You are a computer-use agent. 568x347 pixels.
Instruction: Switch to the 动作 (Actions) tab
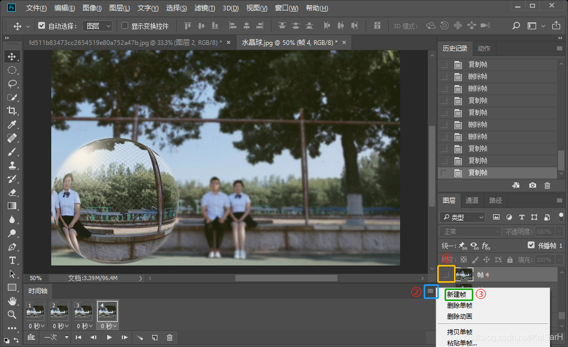coord(484,49)
